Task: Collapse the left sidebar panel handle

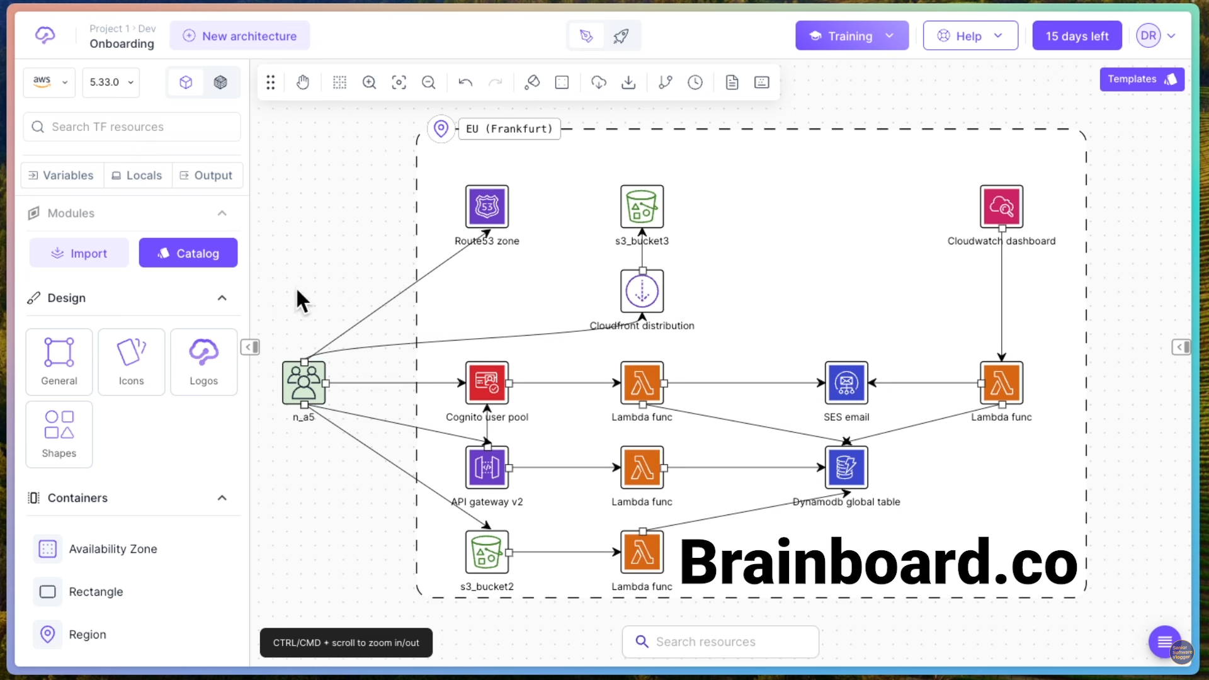Action: (x=250, y=347)
